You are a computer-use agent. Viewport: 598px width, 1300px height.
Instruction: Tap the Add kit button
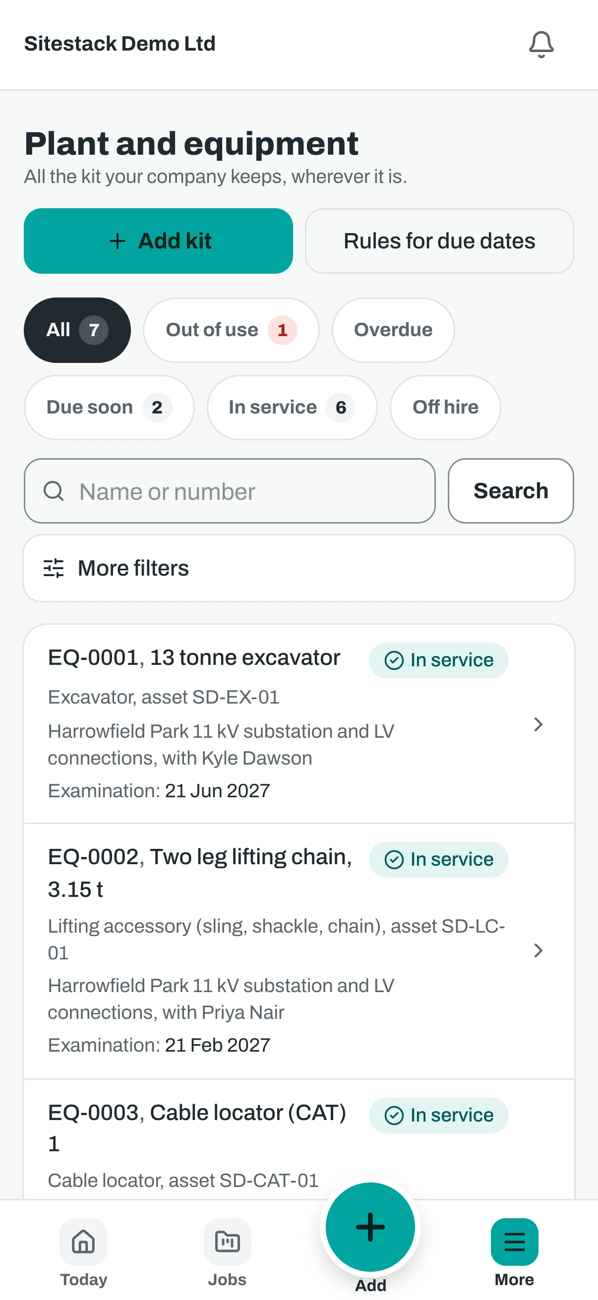(x=159, y=241)
